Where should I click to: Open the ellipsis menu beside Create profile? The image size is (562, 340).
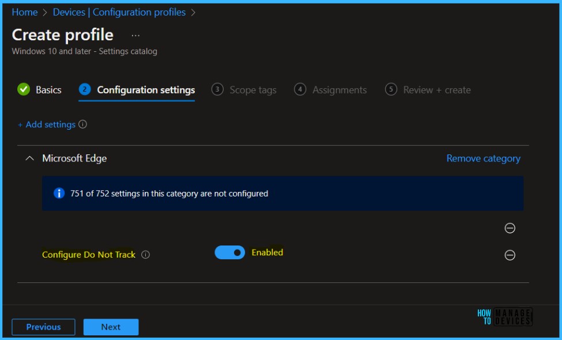[x=135, y=36]
